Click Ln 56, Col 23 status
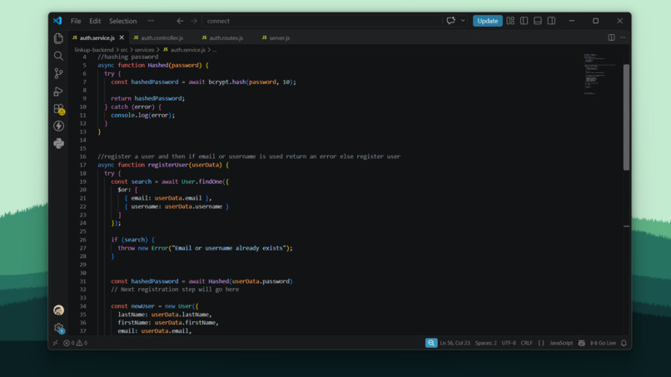671x377 pixels. 455,343
